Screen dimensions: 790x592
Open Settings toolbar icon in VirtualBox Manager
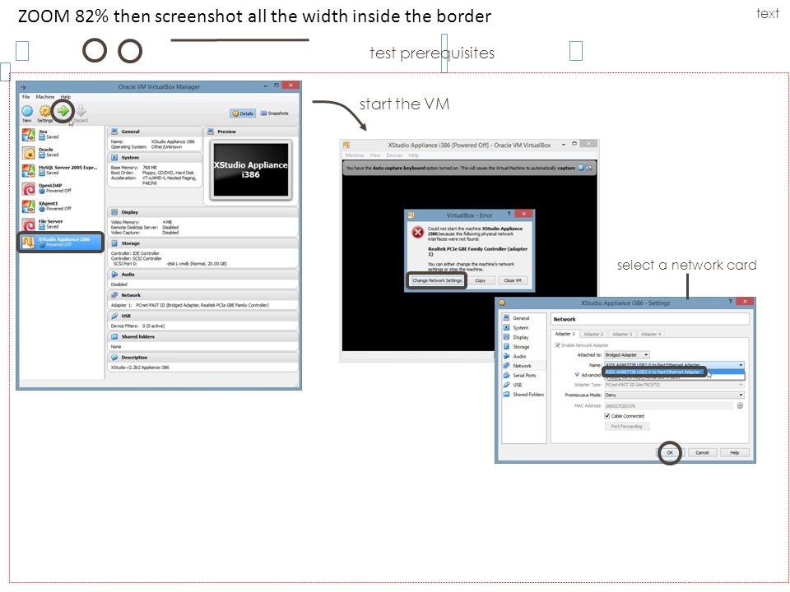click(44, 111)
